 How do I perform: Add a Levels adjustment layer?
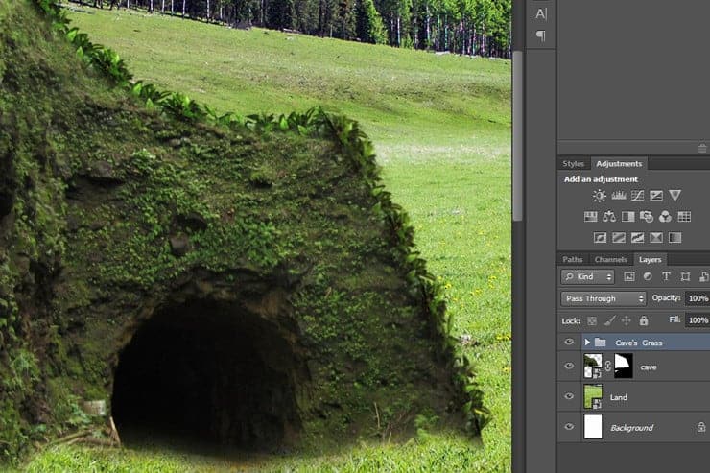click(x=619, y=196)
